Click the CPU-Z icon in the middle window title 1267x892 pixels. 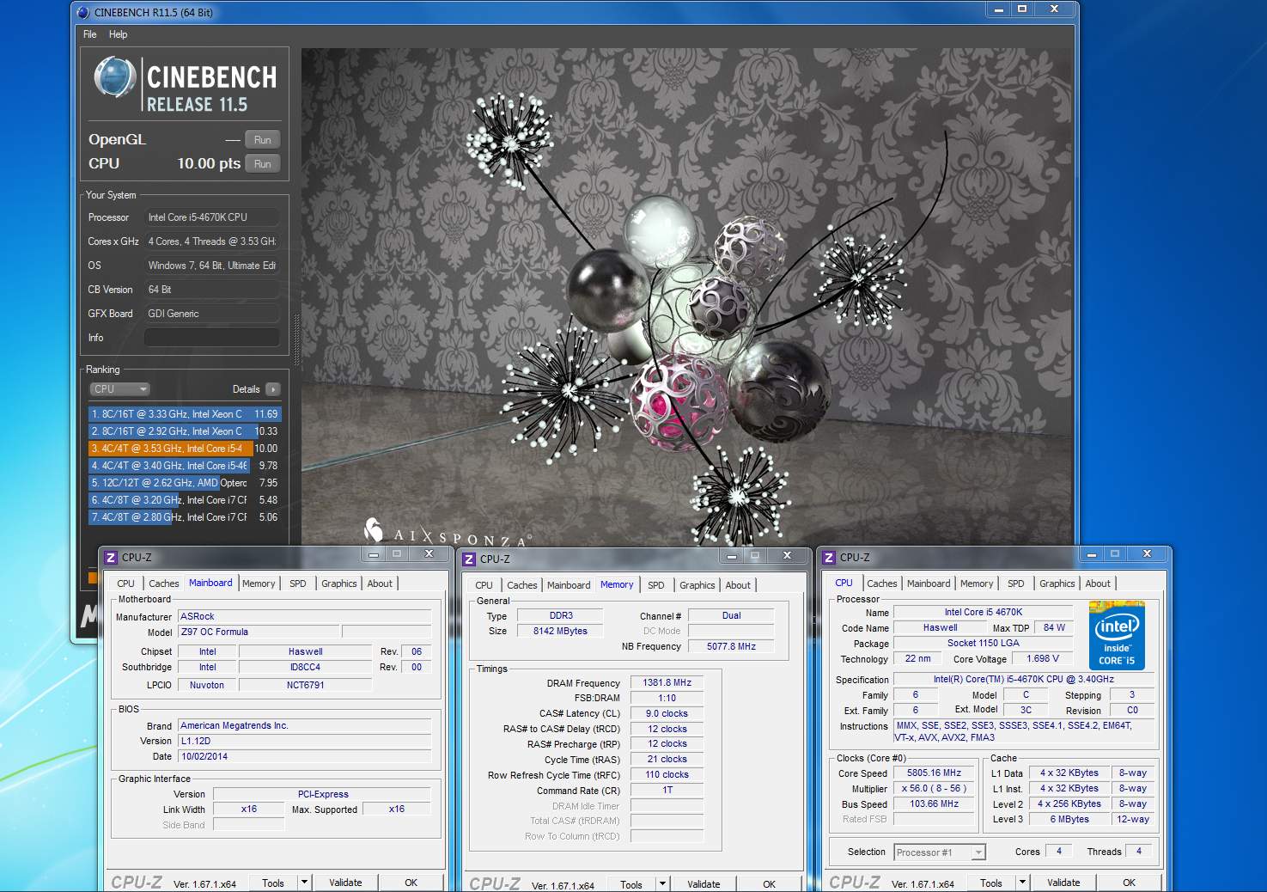468,559
